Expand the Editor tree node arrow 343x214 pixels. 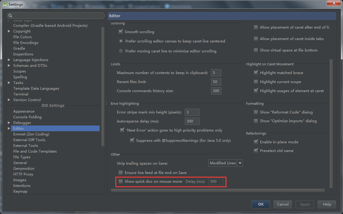(9, 129)
